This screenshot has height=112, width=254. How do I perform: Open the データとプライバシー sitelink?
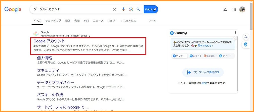55,83
